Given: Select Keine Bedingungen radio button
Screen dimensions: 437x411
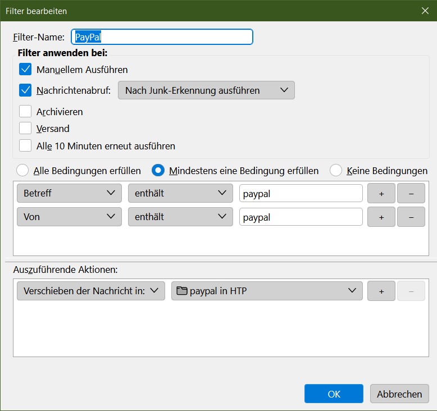Looking at the screenshot, I should (x=336, y=170).
